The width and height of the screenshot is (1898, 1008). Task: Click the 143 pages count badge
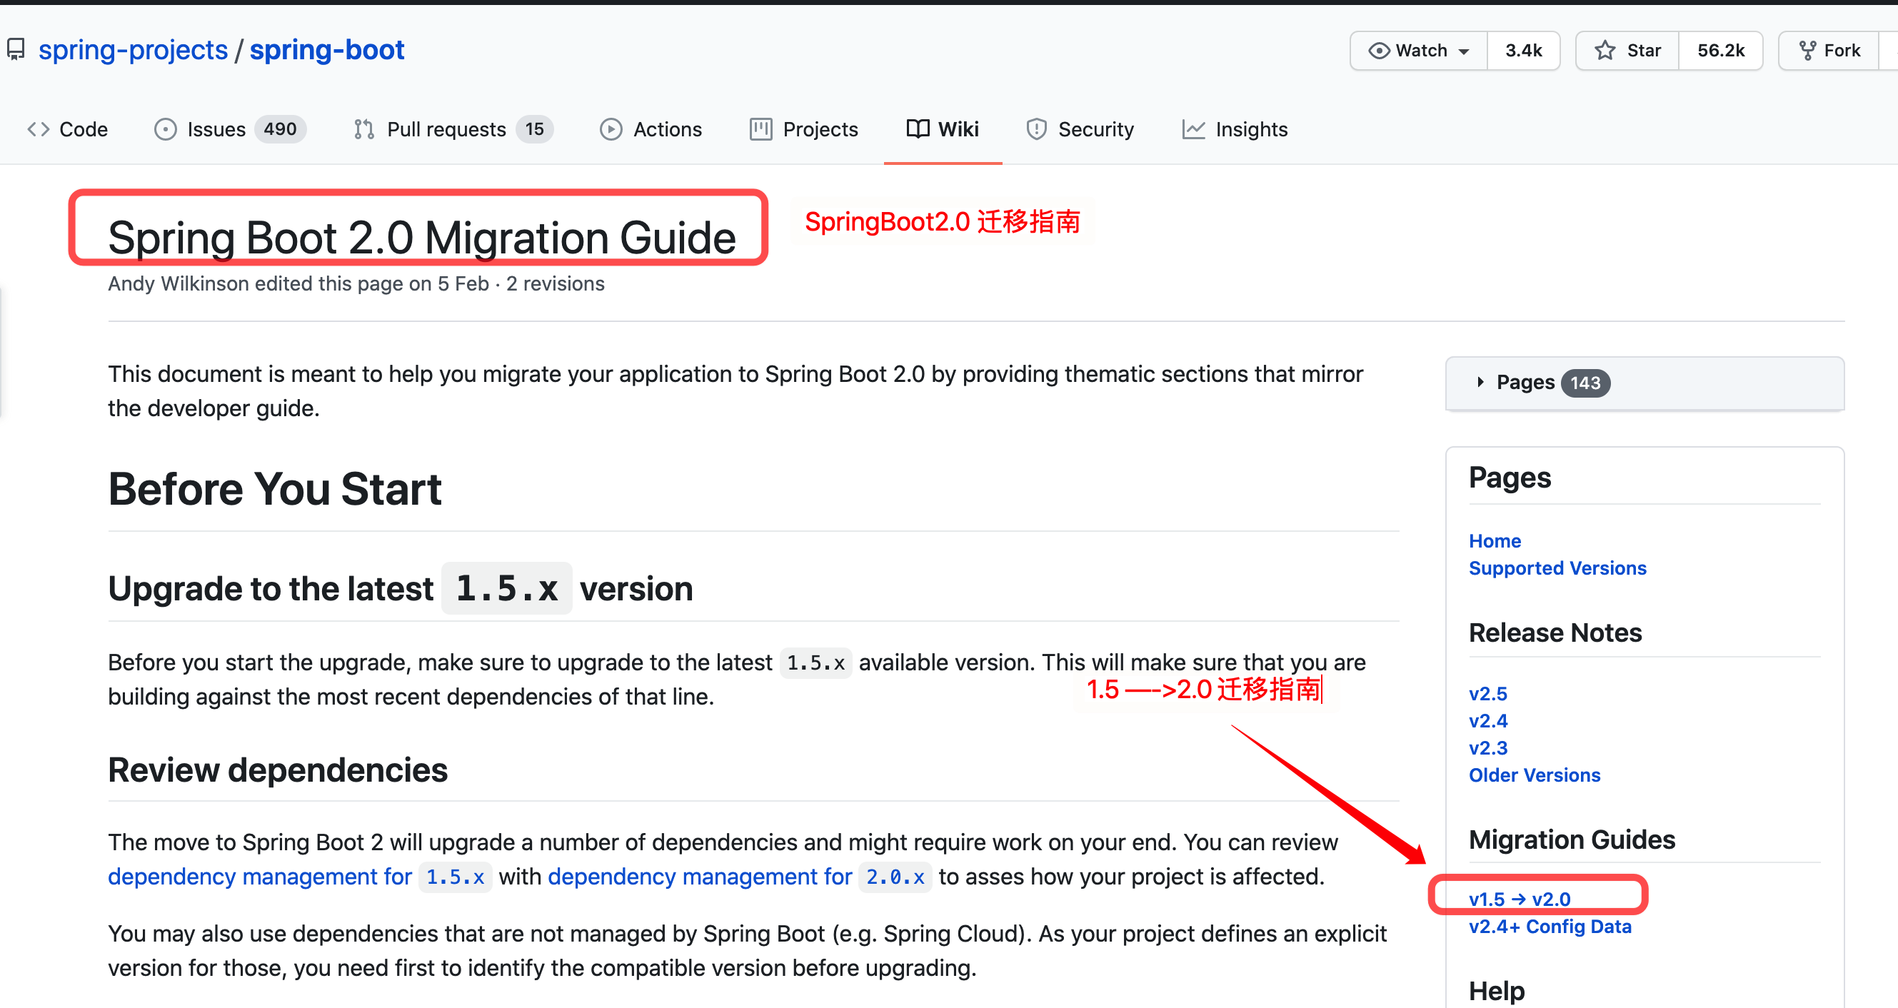pos(1585,383)
